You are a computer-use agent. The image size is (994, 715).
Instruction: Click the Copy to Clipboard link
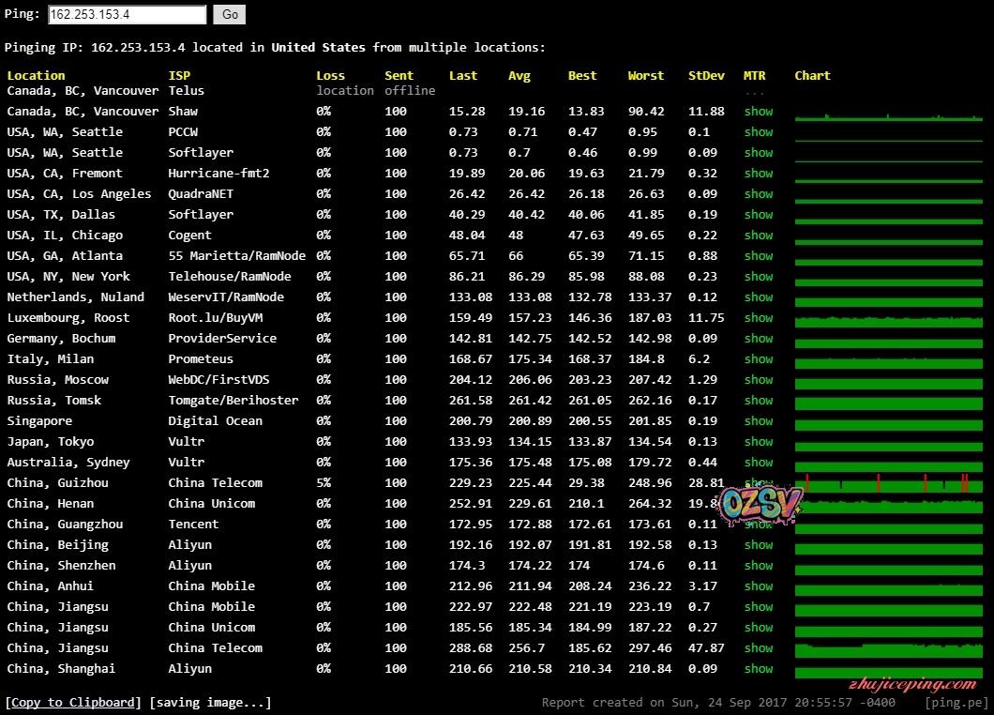point(73,702)
